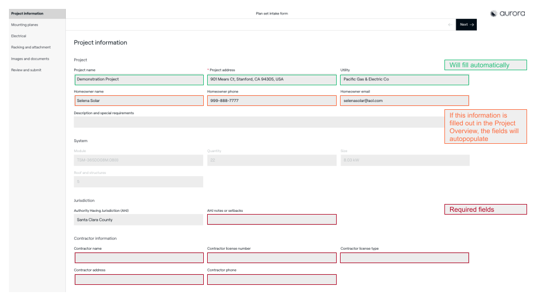Navigate to Review and submit
Viewport: 536px width, 301px height.
click(x=26, y=70)
